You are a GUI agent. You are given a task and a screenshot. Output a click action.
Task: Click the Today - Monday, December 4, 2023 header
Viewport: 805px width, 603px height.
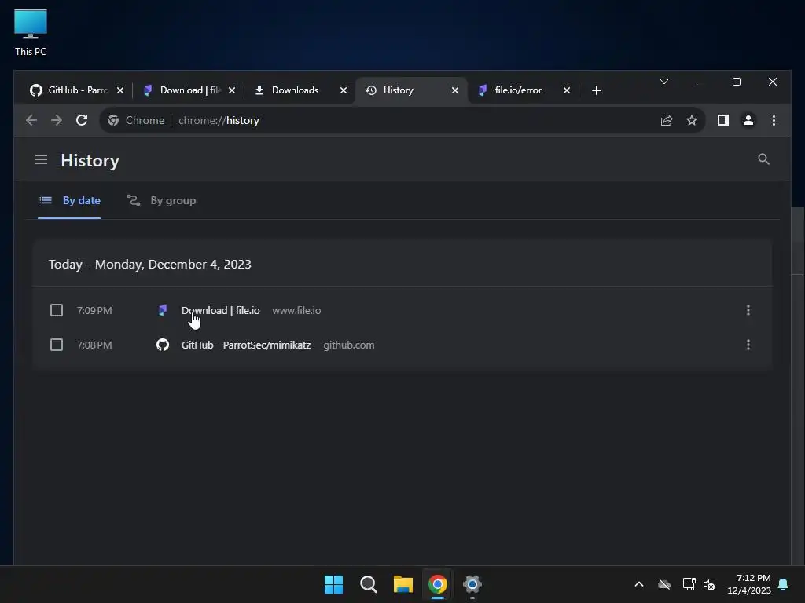pos(150,264)
